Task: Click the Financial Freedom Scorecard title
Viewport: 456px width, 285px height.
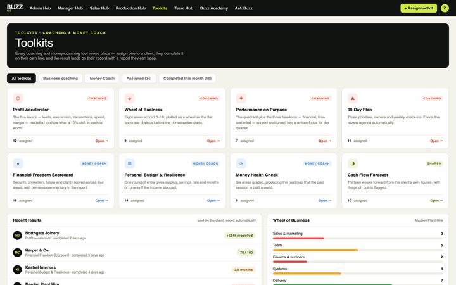Action: tap(43, 175)
